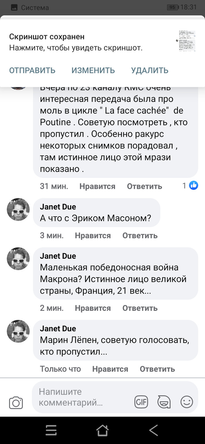Open the sticker picker icon

click(x=164, y=402)
